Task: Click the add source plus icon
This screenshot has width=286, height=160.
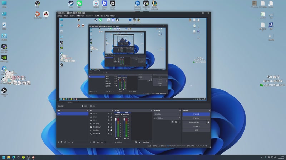Action: pos(91,142)
